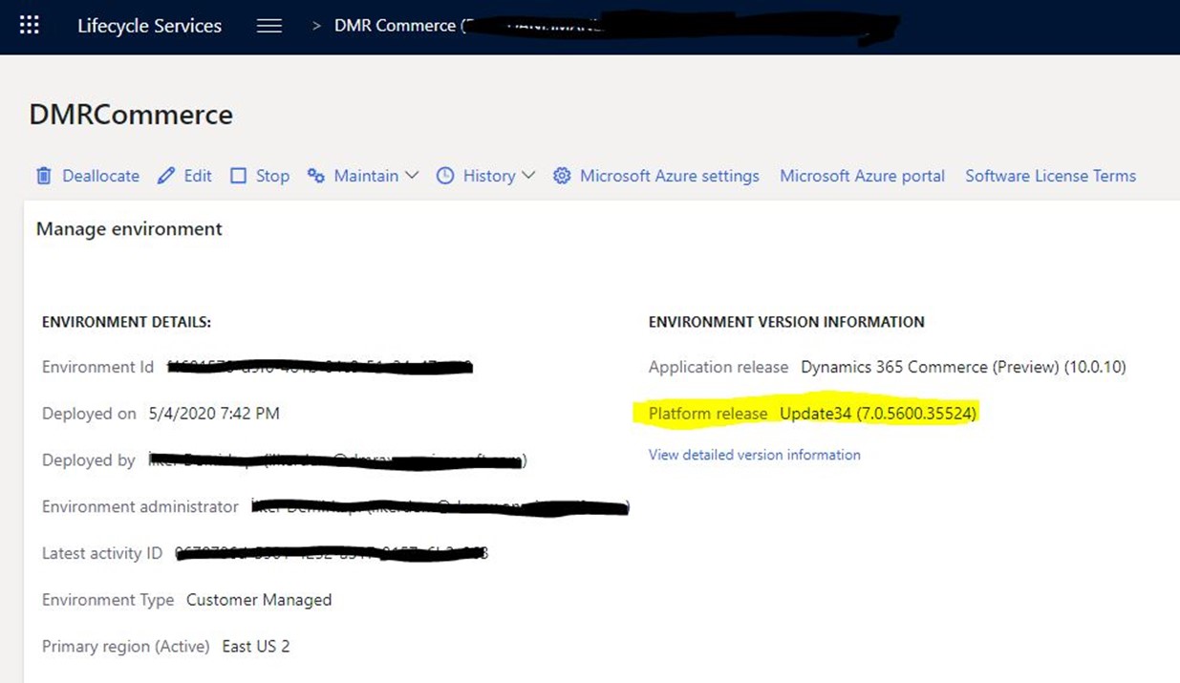Open the hamburger navigation menu
The height and width of the screenshot is (683, 1180).
click(x=269, y=26)
